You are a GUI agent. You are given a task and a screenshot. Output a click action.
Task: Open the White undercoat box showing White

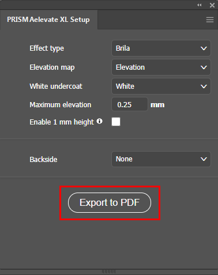click(x=161, y=86)
